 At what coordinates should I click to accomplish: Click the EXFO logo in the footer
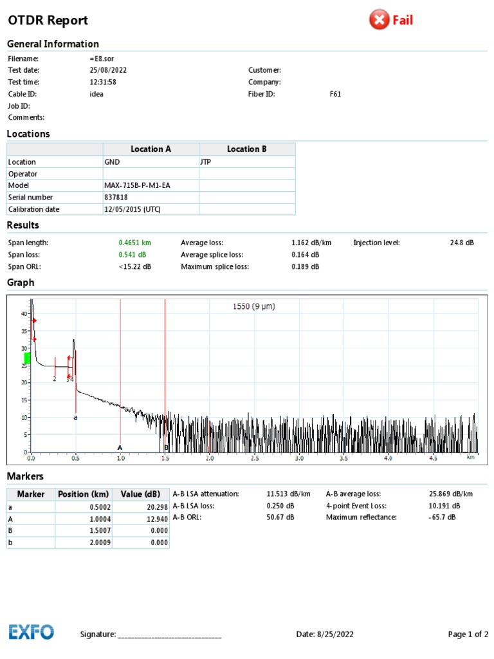(x=32, y=632)
